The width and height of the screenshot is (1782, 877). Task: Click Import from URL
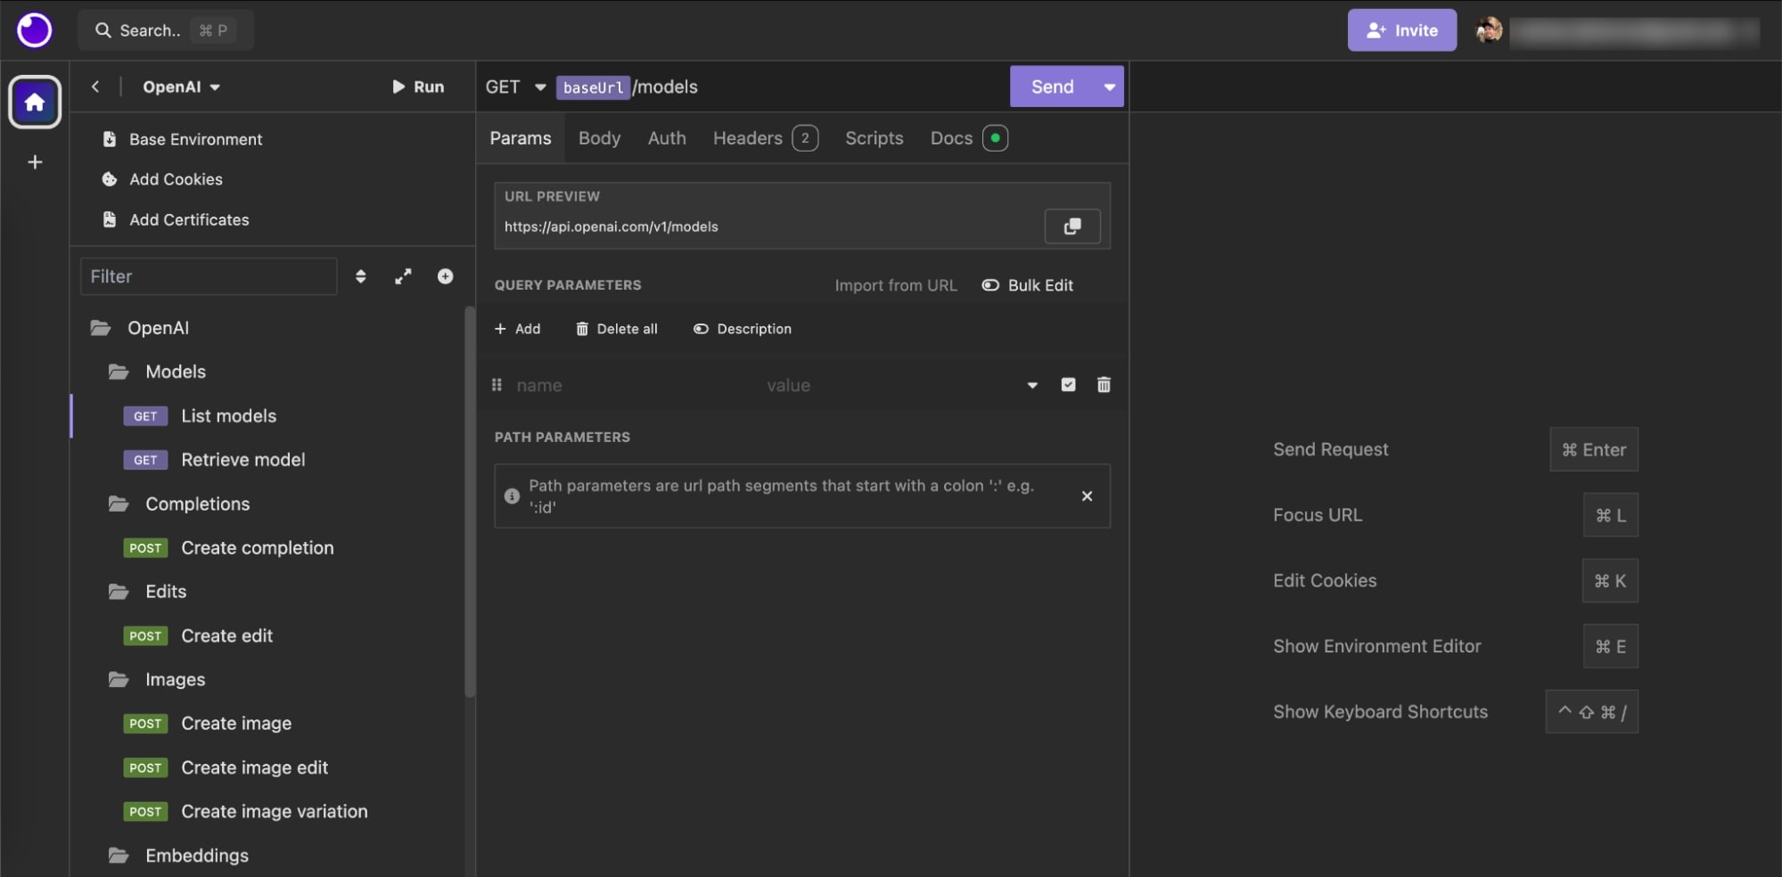click(x=895, y=285)
